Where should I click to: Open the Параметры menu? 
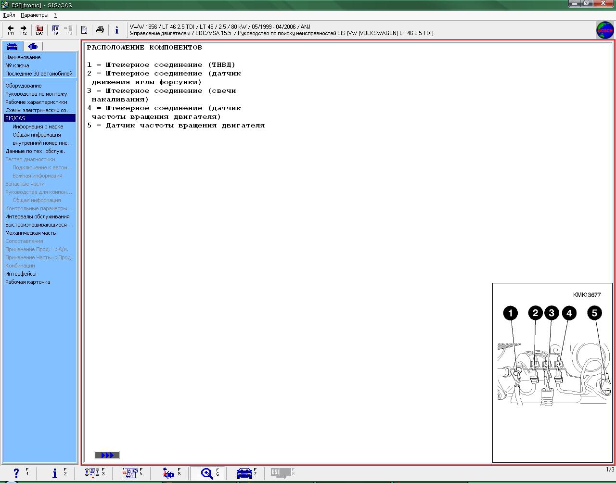coord(34,15)
